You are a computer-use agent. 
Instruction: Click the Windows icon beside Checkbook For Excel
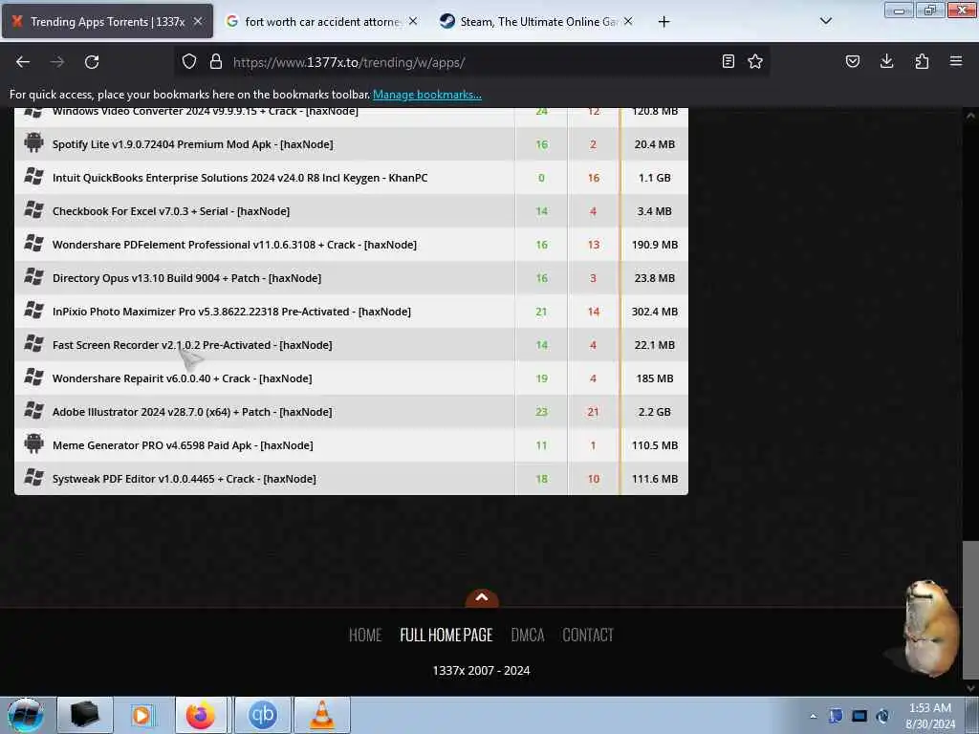click(x=33, y=209)
